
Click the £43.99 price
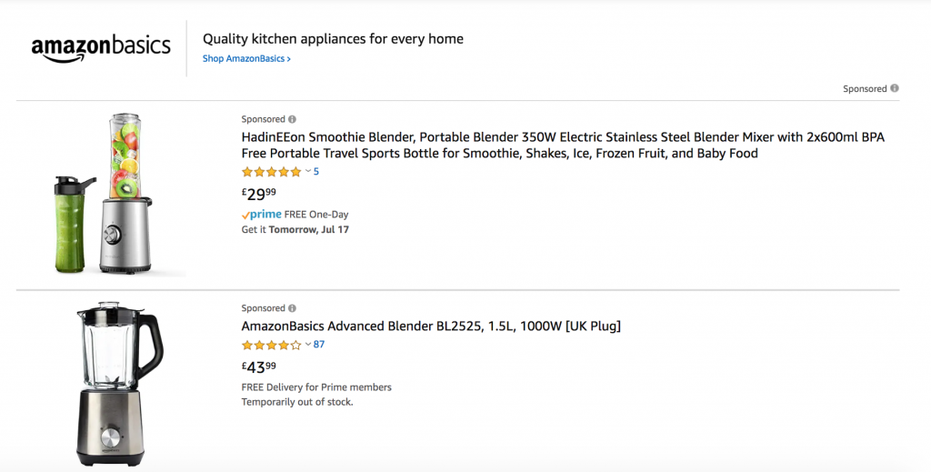259,367
